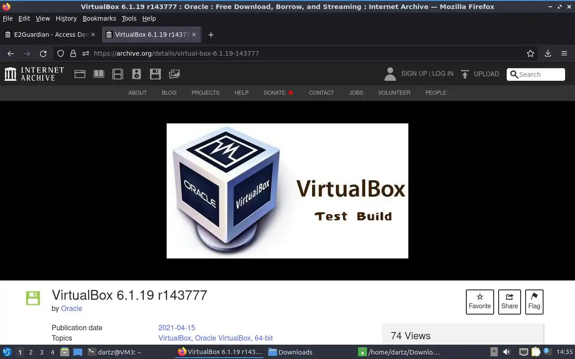Viewport: 575px width, 359px height.
Task: Click the Favorite button
Action: 480,302
